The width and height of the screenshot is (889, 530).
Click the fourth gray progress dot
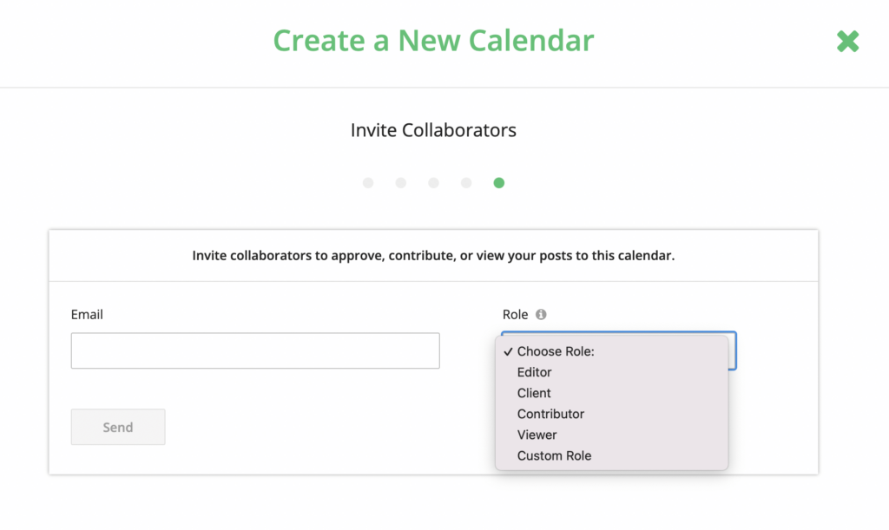[466, 183]
